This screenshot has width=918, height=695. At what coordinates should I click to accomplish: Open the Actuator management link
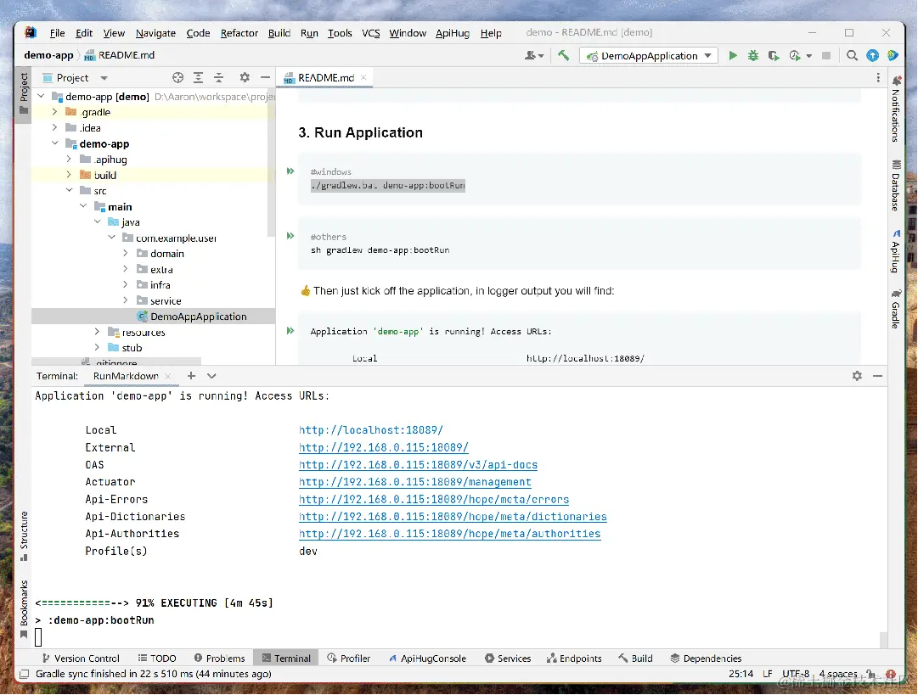click(x=415, y=481)
